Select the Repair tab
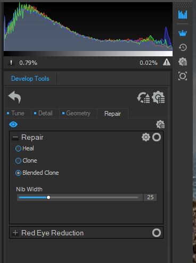The width and height of the screenshot is (196, 263). [x=112, y=114]
